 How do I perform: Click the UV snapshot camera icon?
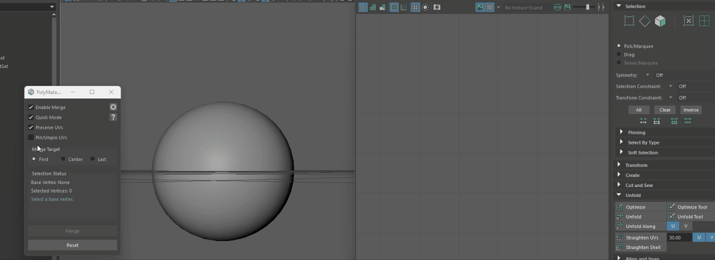(x=437, y=7)
